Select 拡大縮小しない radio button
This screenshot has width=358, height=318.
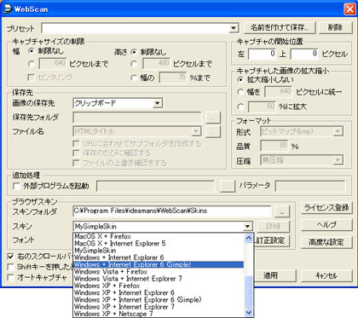[240, 79]
